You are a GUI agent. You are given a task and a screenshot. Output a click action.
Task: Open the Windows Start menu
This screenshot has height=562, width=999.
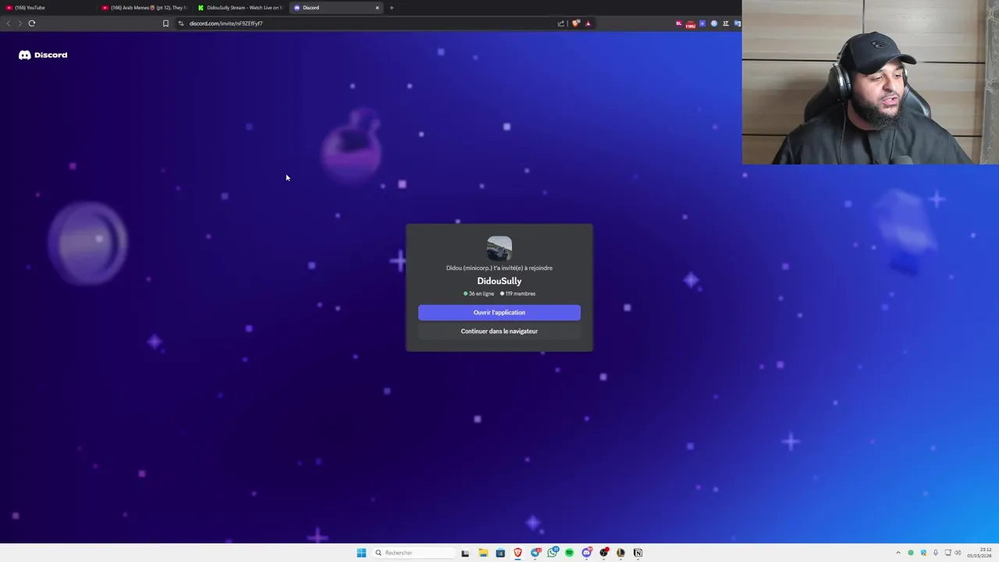[361, 553]
